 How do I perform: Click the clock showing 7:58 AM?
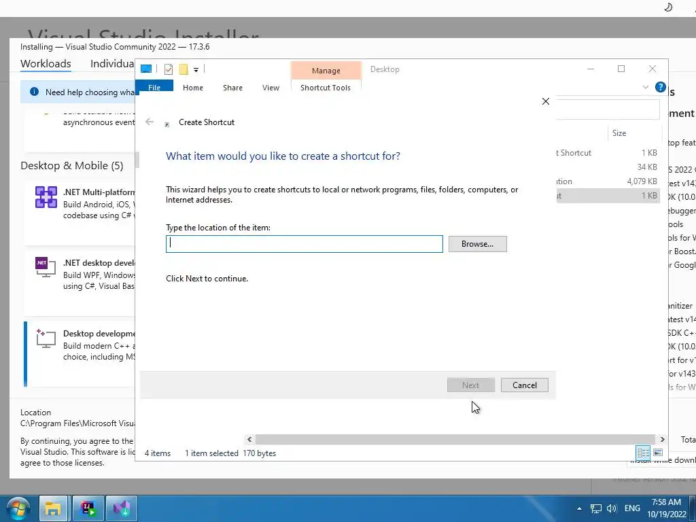point(666,502)
